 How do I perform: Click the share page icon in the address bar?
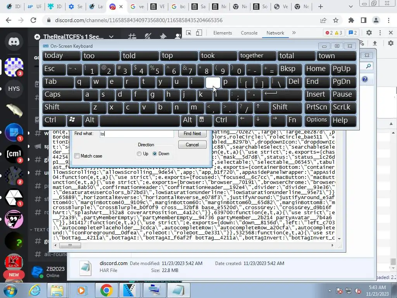click(323, 20)
